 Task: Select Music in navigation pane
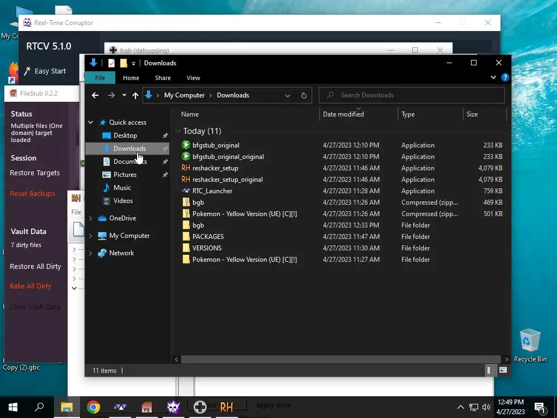122,188
